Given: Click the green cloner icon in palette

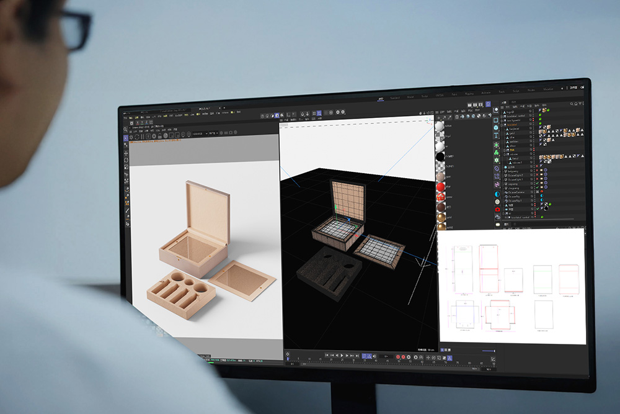Looking at the screenshot, I should click(x=497, y=154).
